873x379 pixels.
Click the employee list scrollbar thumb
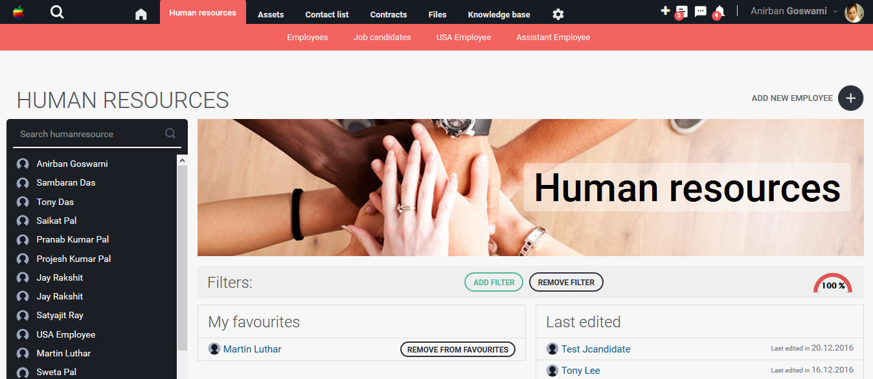pyautogui.click(x=182, y=259)
